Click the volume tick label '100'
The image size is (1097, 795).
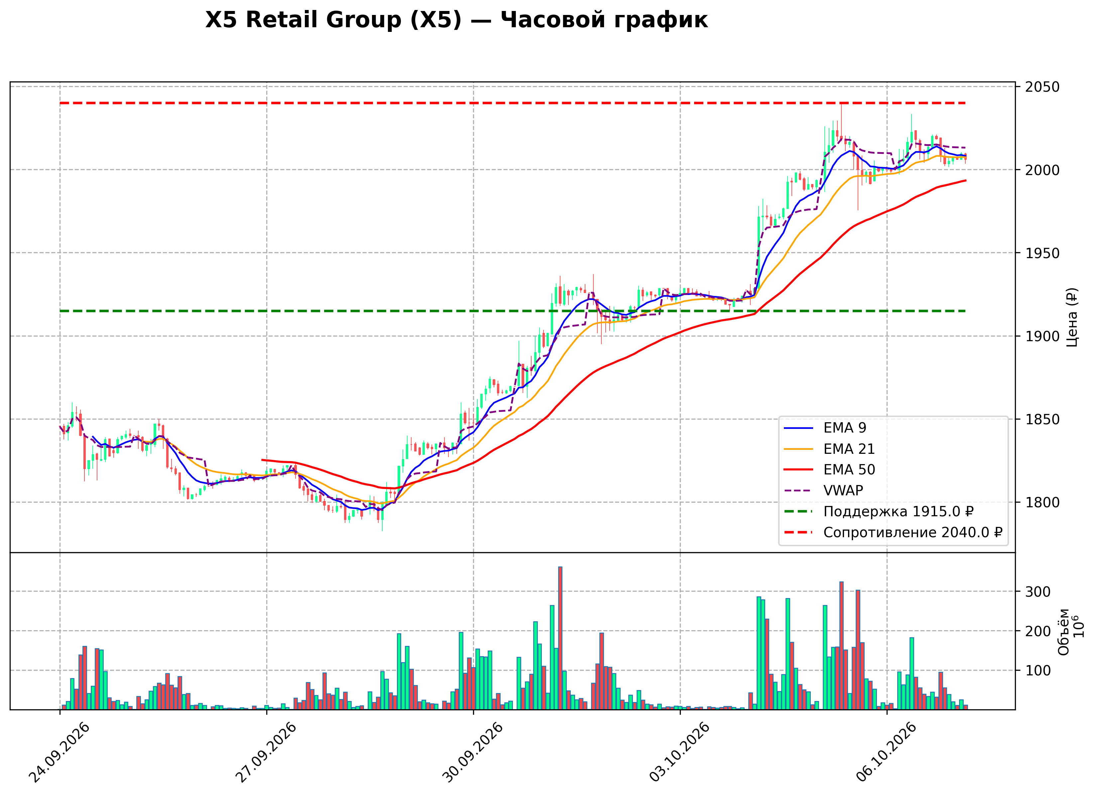point(1038,671)
